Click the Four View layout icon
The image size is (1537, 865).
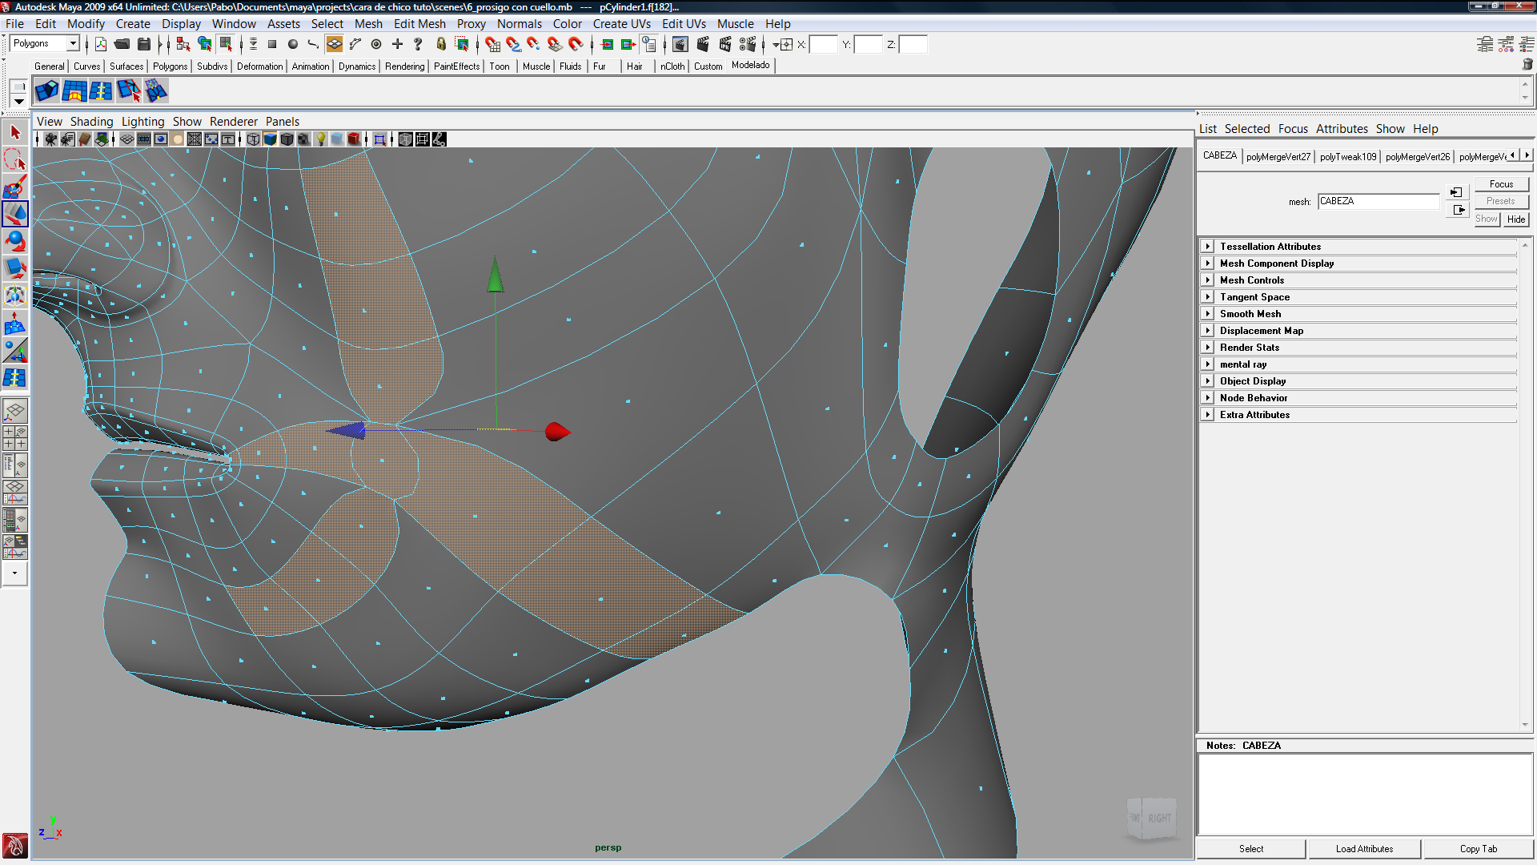14,438
